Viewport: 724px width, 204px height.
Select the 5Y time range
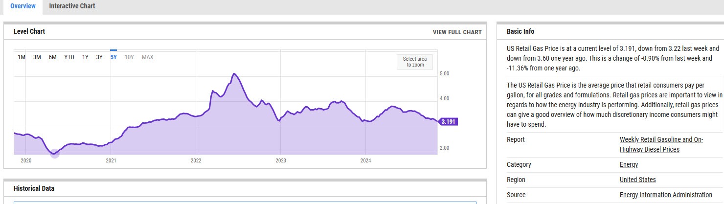[113, 57]
